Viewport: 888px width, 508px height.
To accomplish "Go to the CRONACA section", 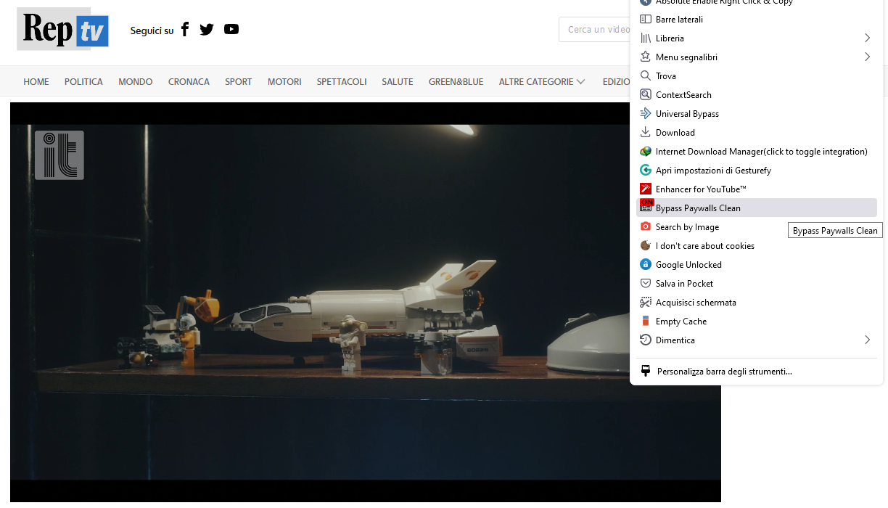I will [189, 82].
